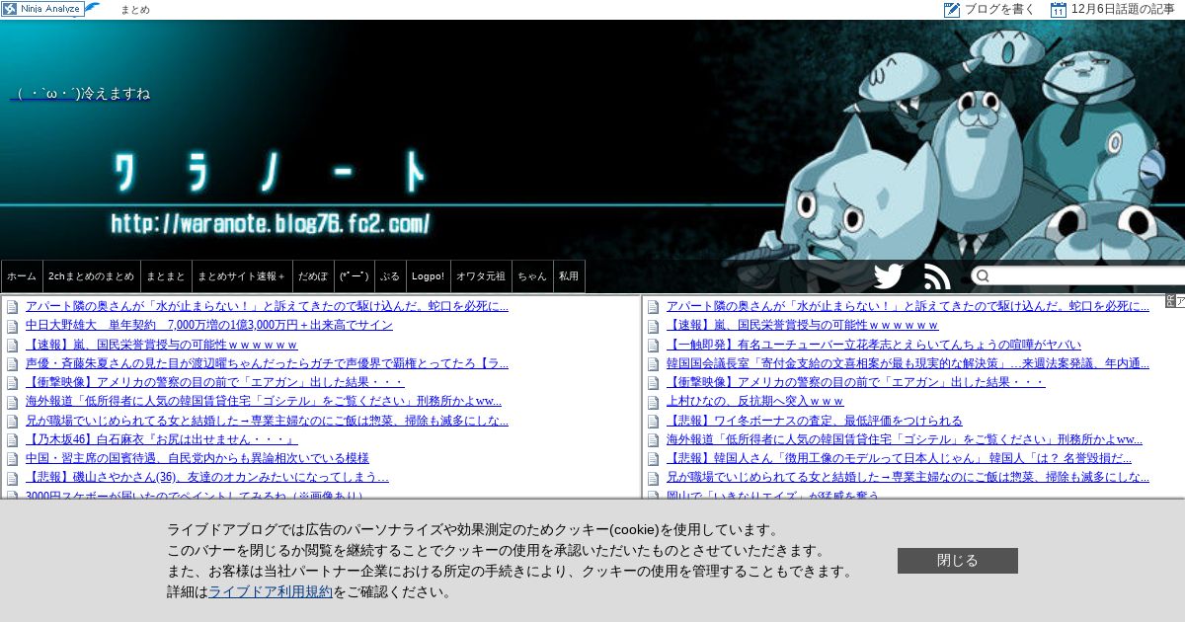Click document icon beside 上村ひなの headline

coord(654,402)
